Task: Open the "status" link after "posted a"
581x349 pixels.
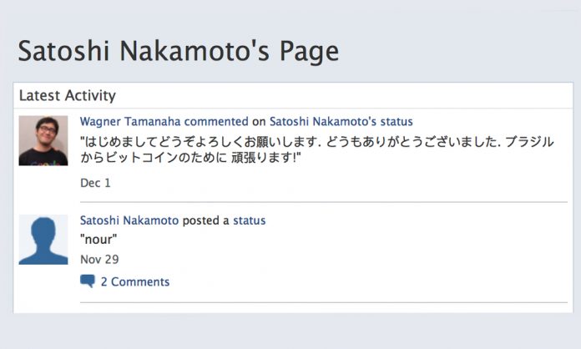Action: click(x=249, y=220)
